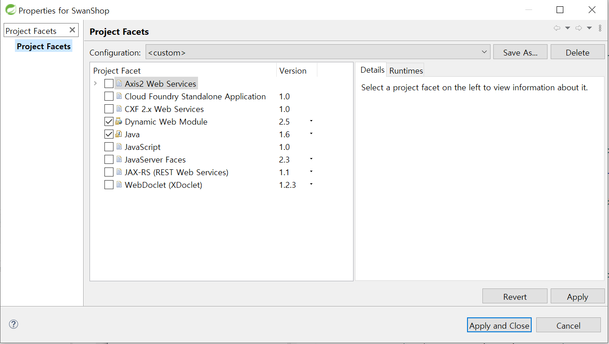Open forward history dropdown arrow
This screenshot has height=344, width=609.
tap(589, 28)
